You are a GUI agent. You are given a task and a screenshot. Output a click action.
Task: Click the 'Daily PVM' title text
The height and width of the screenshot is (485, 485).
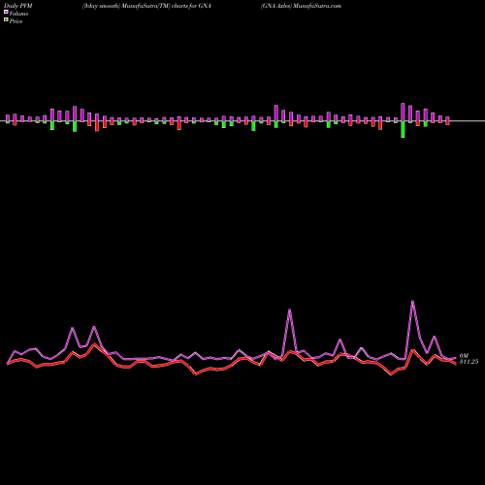(x=18, y=6)
